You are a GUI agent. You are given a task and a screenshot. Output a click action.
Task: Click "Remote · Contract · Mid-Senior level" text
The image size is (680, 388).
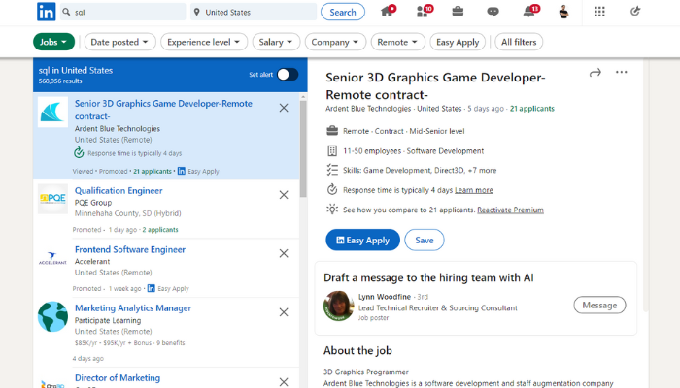click(403, 131)
